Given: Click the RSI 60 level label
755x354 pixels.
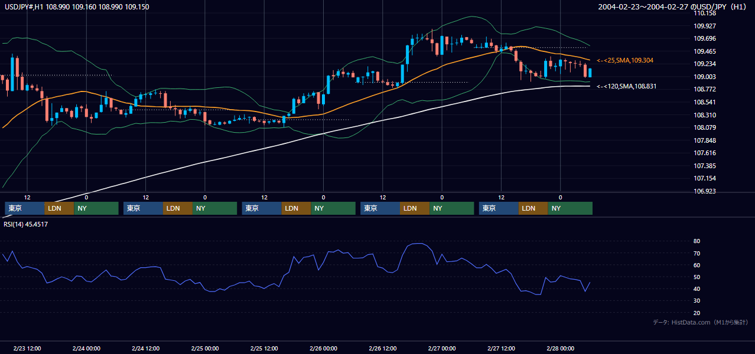Looking at the screenshot, I should 697,265.
